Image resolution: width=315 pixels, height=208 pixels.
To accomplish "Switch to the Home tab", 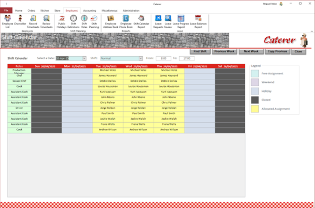I will (x=19, y=10).
